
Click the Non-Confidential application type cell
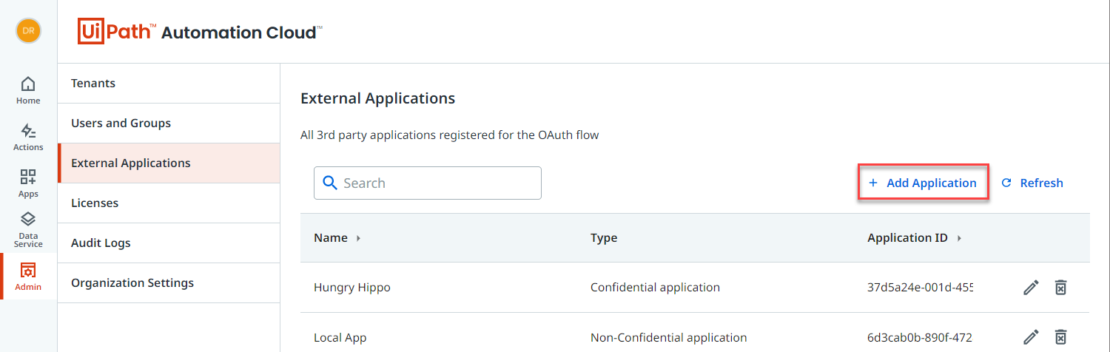669,337
